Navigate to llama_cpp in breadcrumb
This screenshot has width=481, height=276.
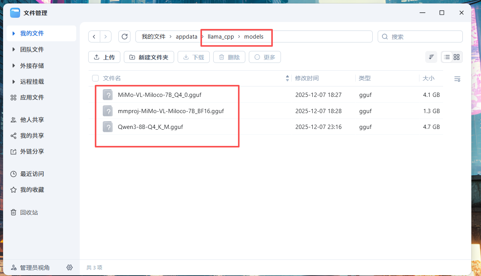[x=221, y=37]
